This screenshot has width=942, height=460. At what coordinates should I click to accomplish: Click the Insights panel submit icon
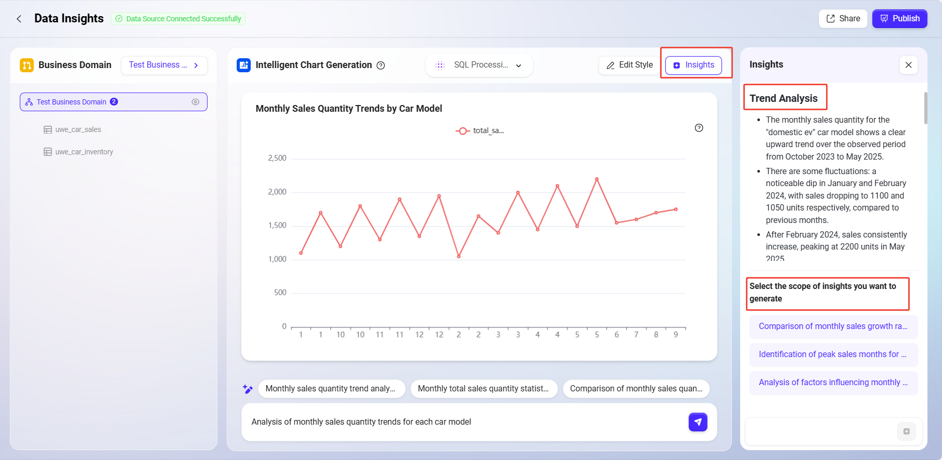point(906,431)
